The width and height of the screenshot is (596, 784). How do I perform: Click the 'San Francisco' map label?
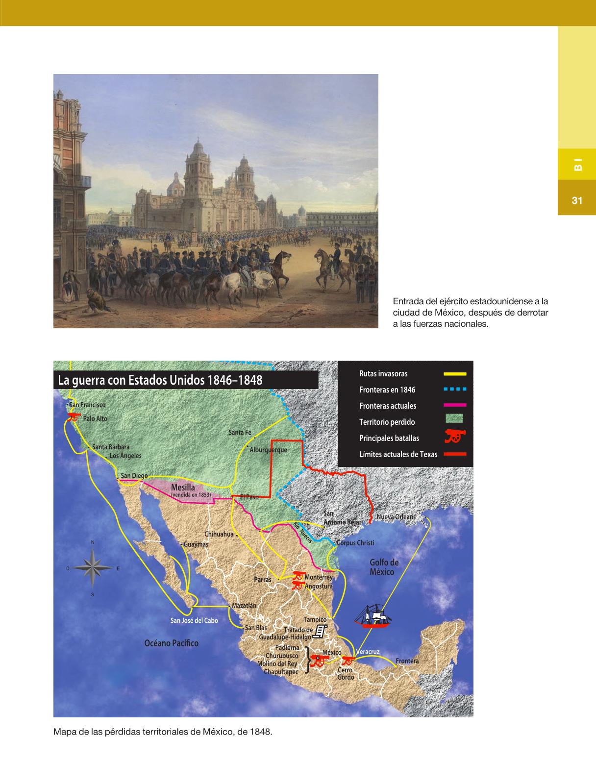click(x=87, y=405)
